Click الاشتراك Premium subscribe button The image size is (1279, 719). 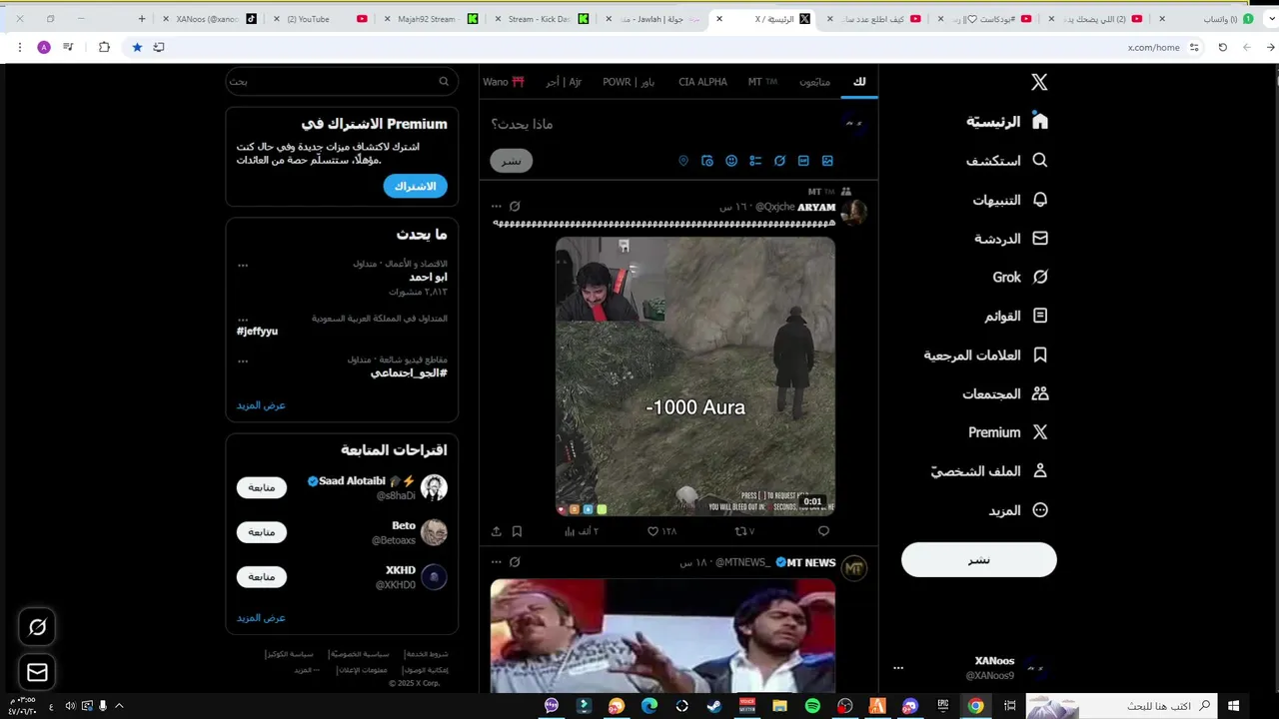[416, 187]
